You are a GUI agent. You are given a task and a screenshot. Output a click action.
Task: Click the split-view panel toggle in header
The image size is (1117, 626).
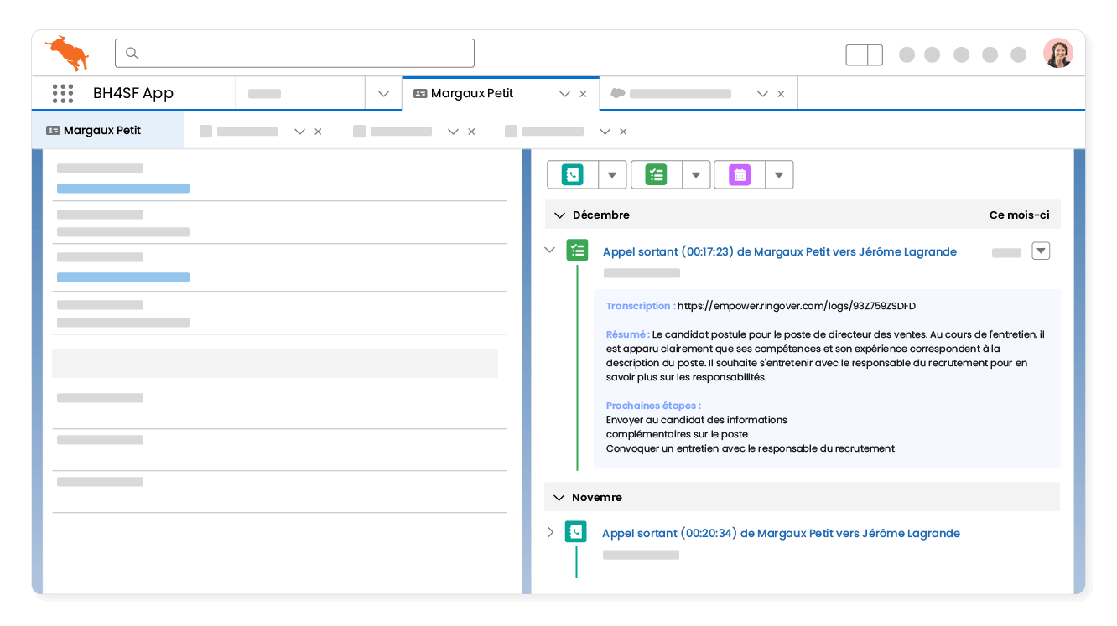(x=864, y=54)
